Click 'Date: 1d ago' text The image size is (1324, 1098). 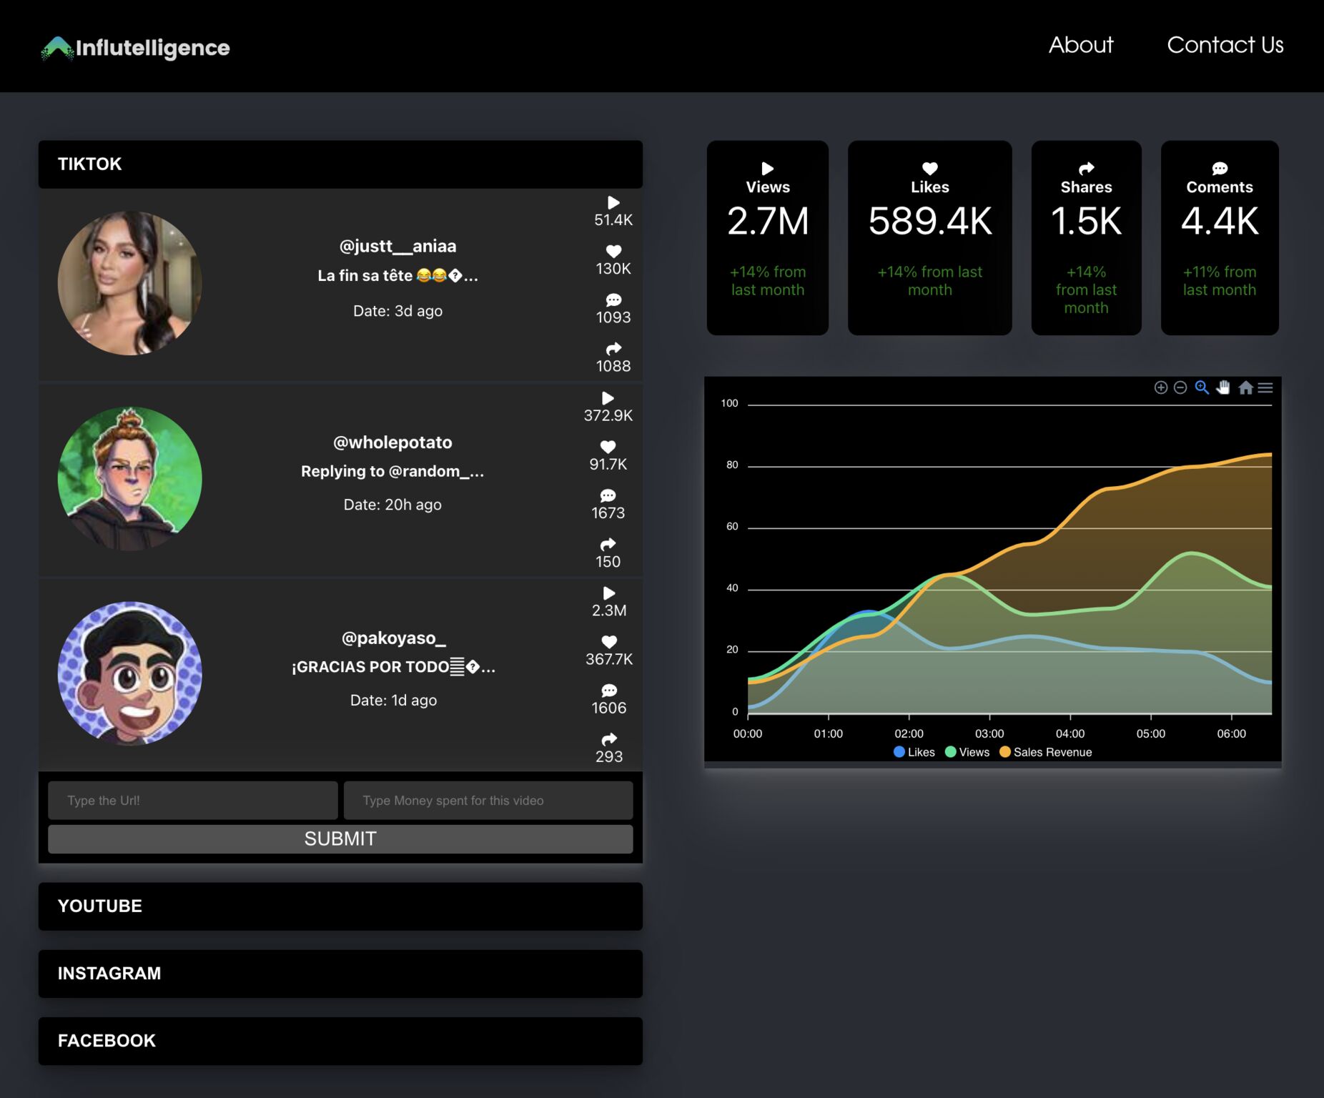(x=394, y=701)
